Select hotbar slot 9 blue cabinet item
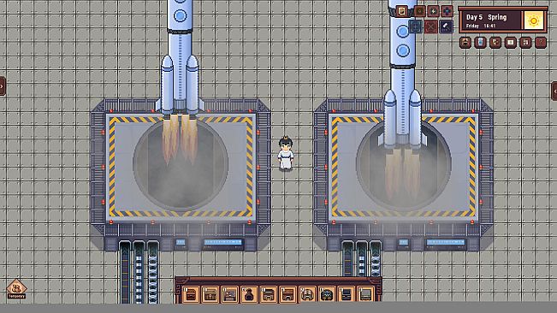Viewport: 557px width, 313px height. (346, 294)
